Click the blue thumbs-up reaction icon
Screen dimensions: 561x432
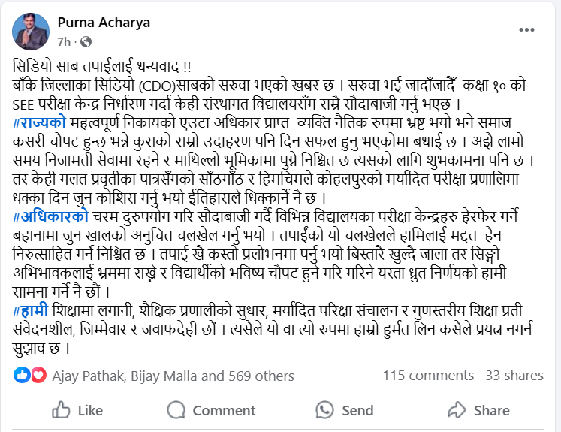click(22, 375)
